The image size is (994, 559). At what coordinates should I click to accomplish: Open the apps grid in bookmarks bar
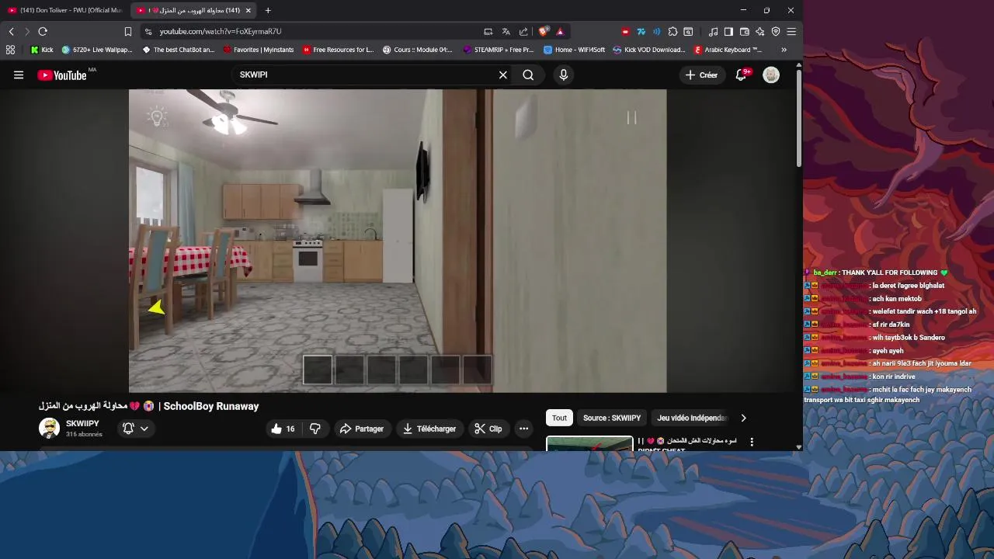pos(10,50)
